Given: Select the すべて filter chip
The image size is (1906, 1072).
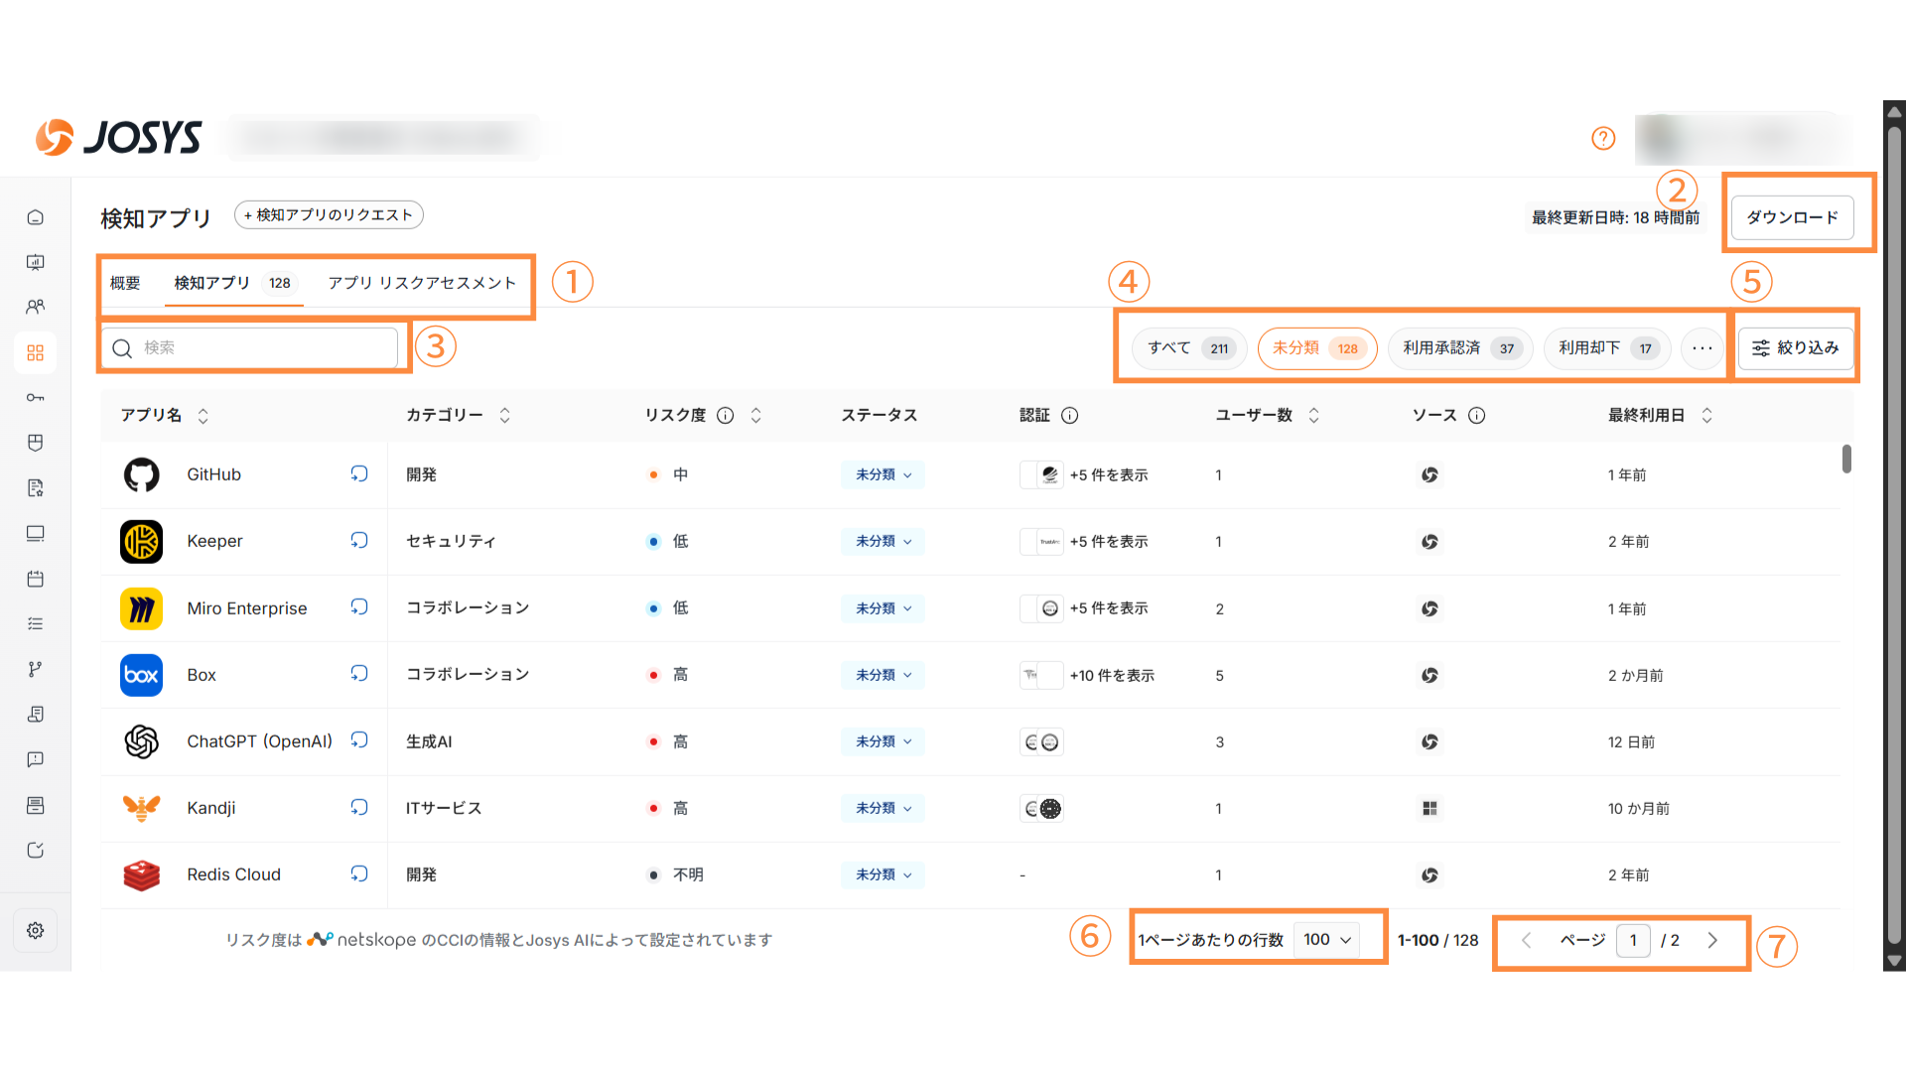Looking at the screenshot, I should pyautogui.click(x=1188, y=348).
